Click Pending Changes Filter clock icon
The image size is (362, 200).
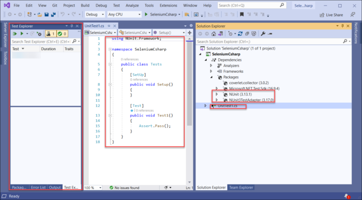[x=230, y=34]
